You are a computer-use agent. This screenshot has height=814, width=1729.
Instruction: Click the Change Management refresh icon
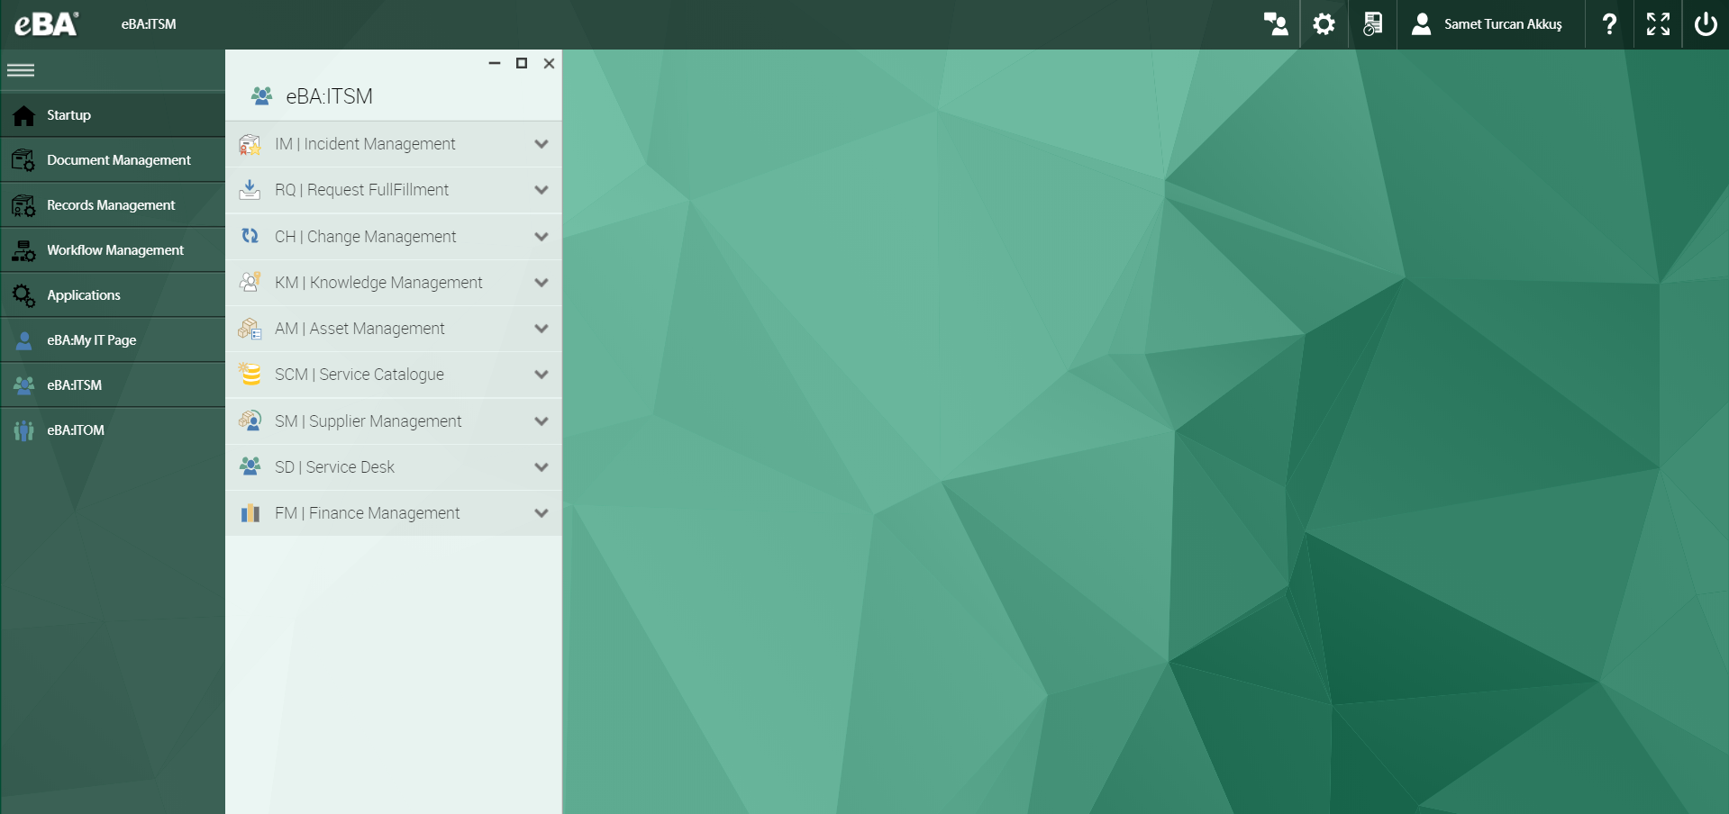click(250, 236)
